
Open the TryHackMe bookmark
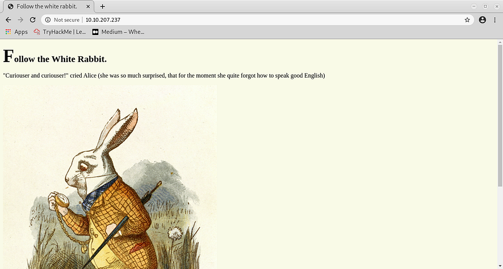[60, 32]
